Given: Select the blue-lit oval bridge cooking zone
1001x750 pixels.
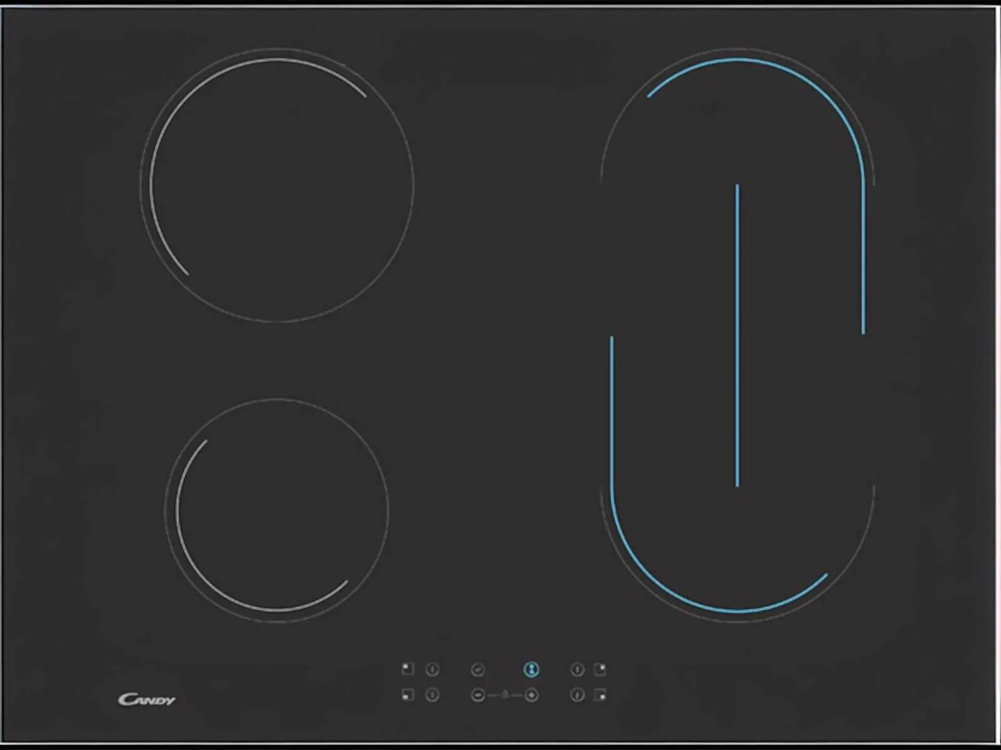Looking at the screenshot, I should (x=737, y=336).
